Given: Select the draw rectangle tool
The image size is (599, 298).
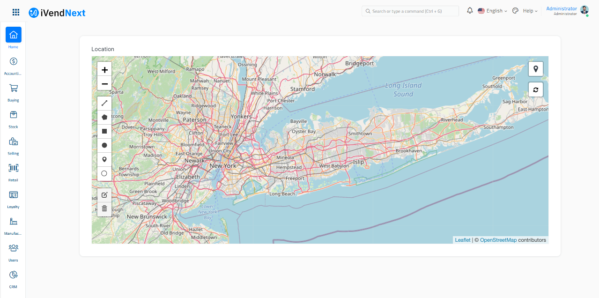Looking at the screenshot, I should (x=104, y=132).
